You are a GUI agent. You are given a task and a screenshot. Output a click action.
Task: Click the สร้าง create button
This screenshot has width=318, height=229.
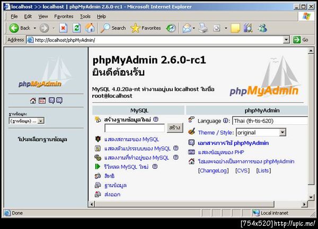point(175,127)
